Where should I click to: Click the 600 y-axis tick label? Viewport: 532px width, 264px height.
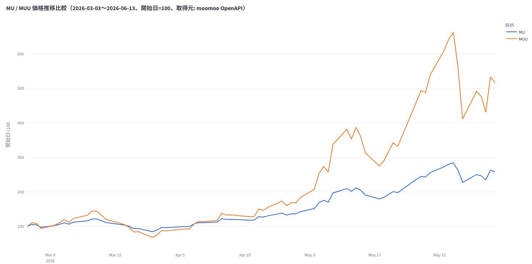click(20, 54)
